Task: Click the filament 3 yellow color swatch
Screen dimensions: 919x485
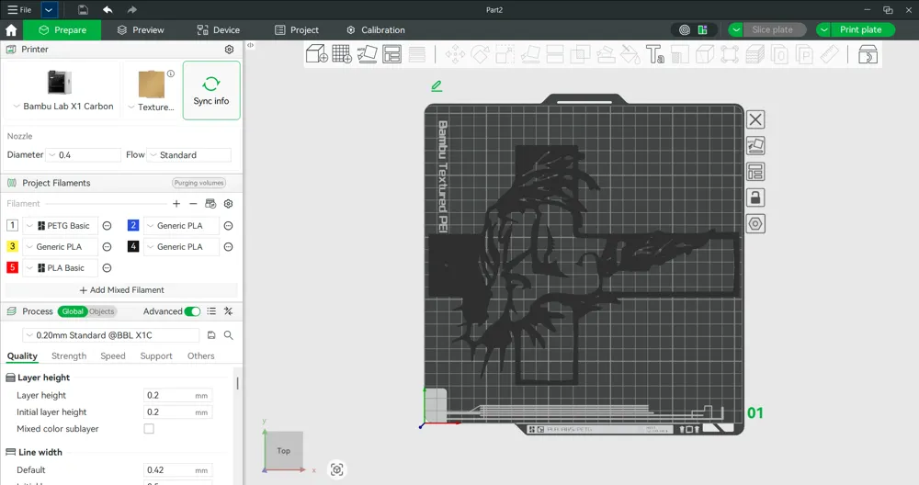Action: tap(12, 246)
